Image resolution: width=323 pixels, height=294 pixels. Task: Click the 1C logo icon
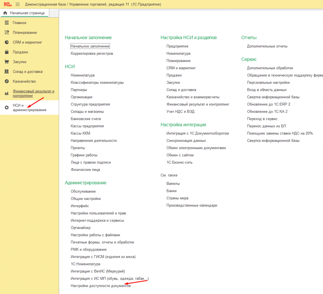(x=8, y=4)
